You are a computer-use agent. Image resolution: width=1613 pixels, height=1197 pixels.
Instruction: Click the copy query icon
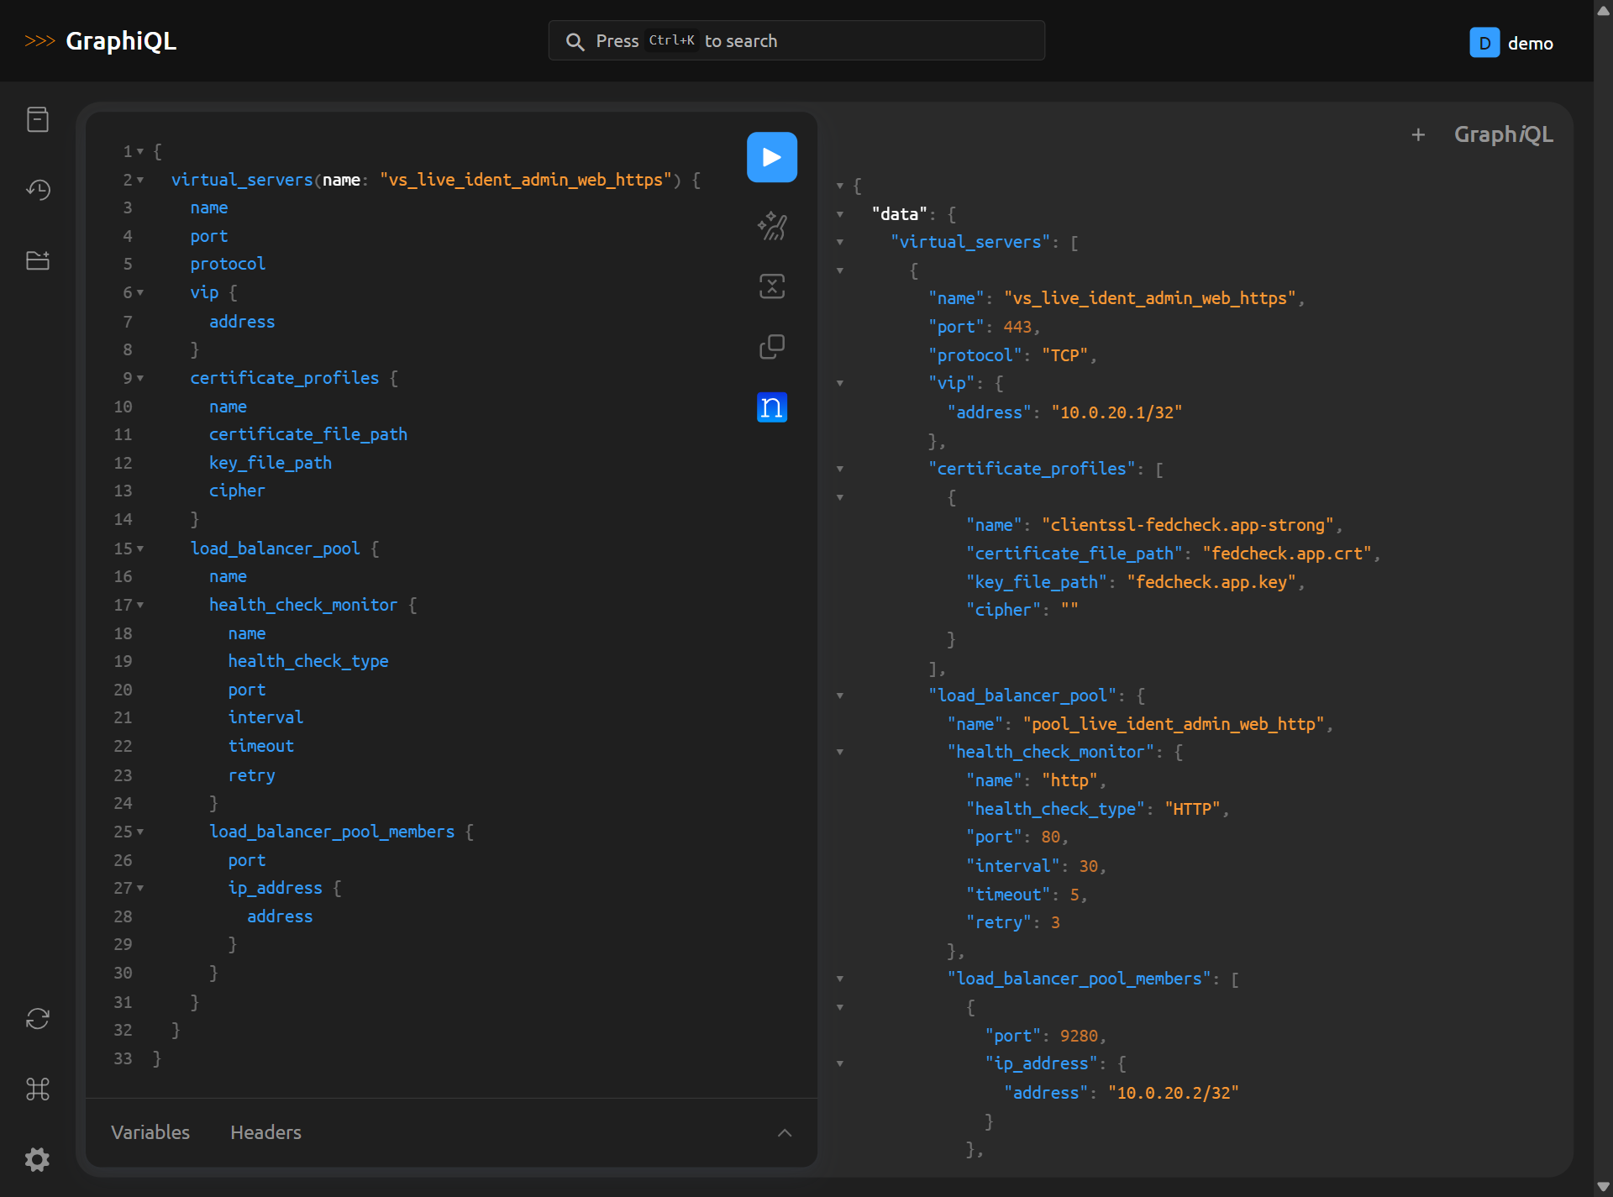click(771, 347)
